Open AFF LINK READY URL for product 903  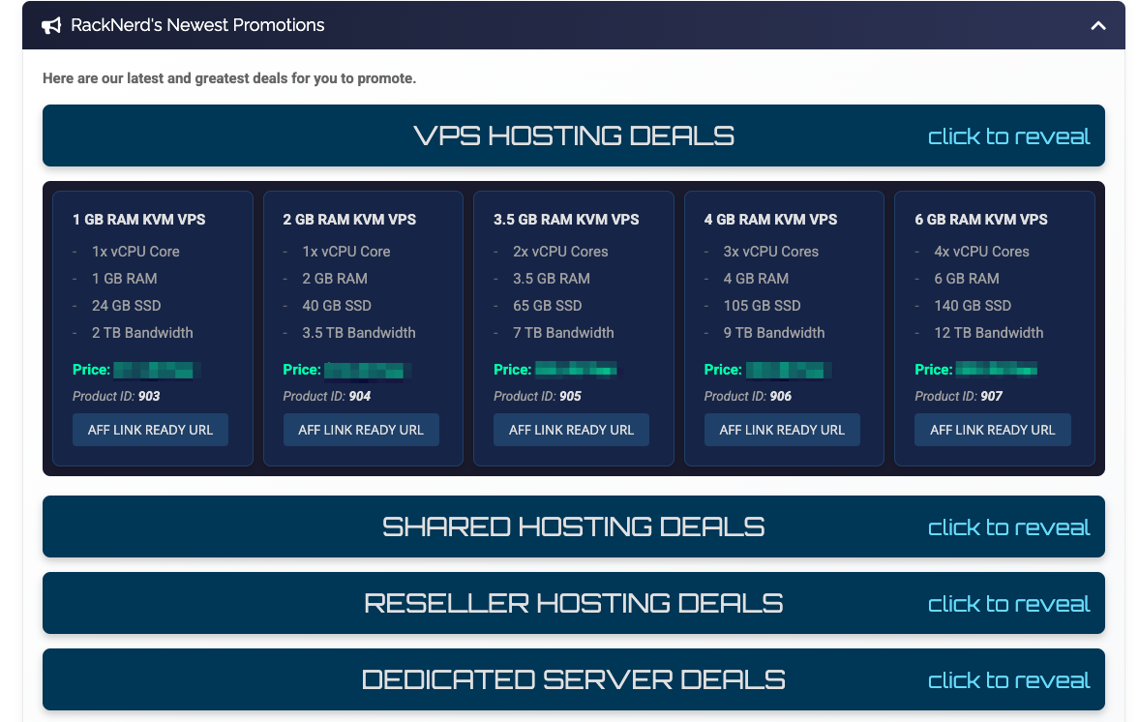point(150,430)
